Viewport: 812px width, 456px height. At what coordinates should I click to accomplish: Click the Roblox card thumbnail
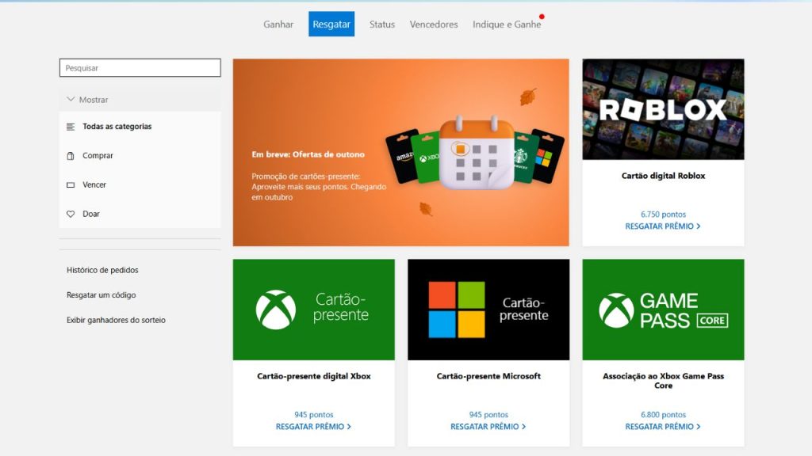pyautogui.click(x=664, y=109)
